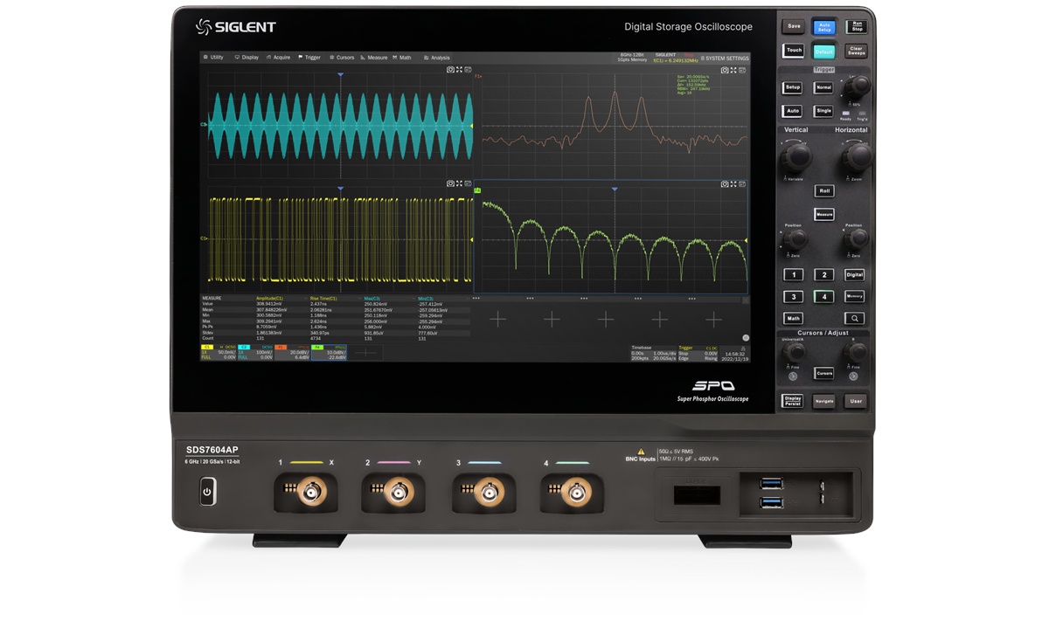Push the Horizontal Zoom knob
The image size is (1049, 642).
click(x=857, y=157)
